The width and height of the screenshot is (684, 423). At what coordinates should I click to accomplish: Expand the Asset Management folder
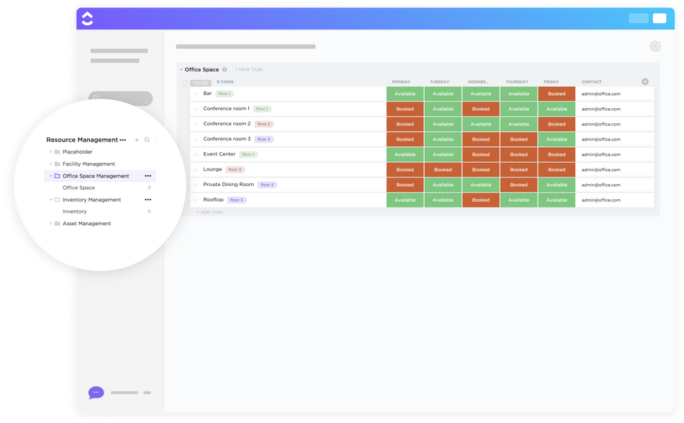coord(51,223)
